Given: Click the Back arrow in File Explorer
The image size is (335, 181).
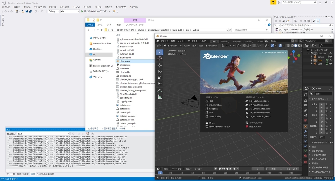Looking at the screenshot, I should click(x=88, y=30).
